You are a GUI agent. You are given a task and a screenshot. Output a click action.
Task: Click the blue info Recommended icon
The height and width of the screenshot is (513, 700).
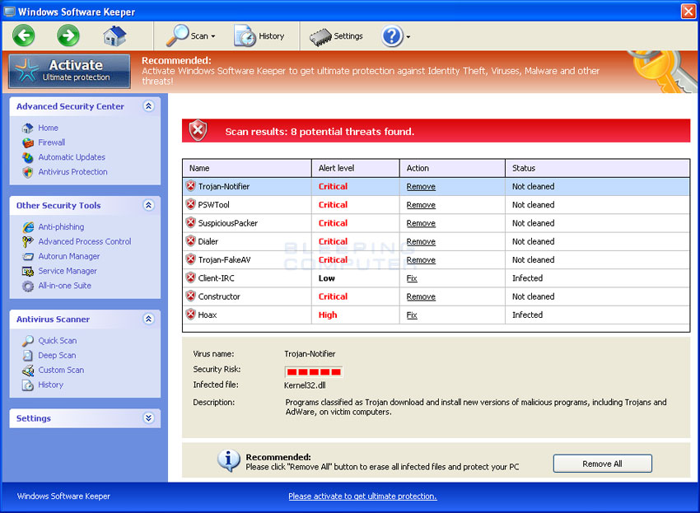point(229,460)
